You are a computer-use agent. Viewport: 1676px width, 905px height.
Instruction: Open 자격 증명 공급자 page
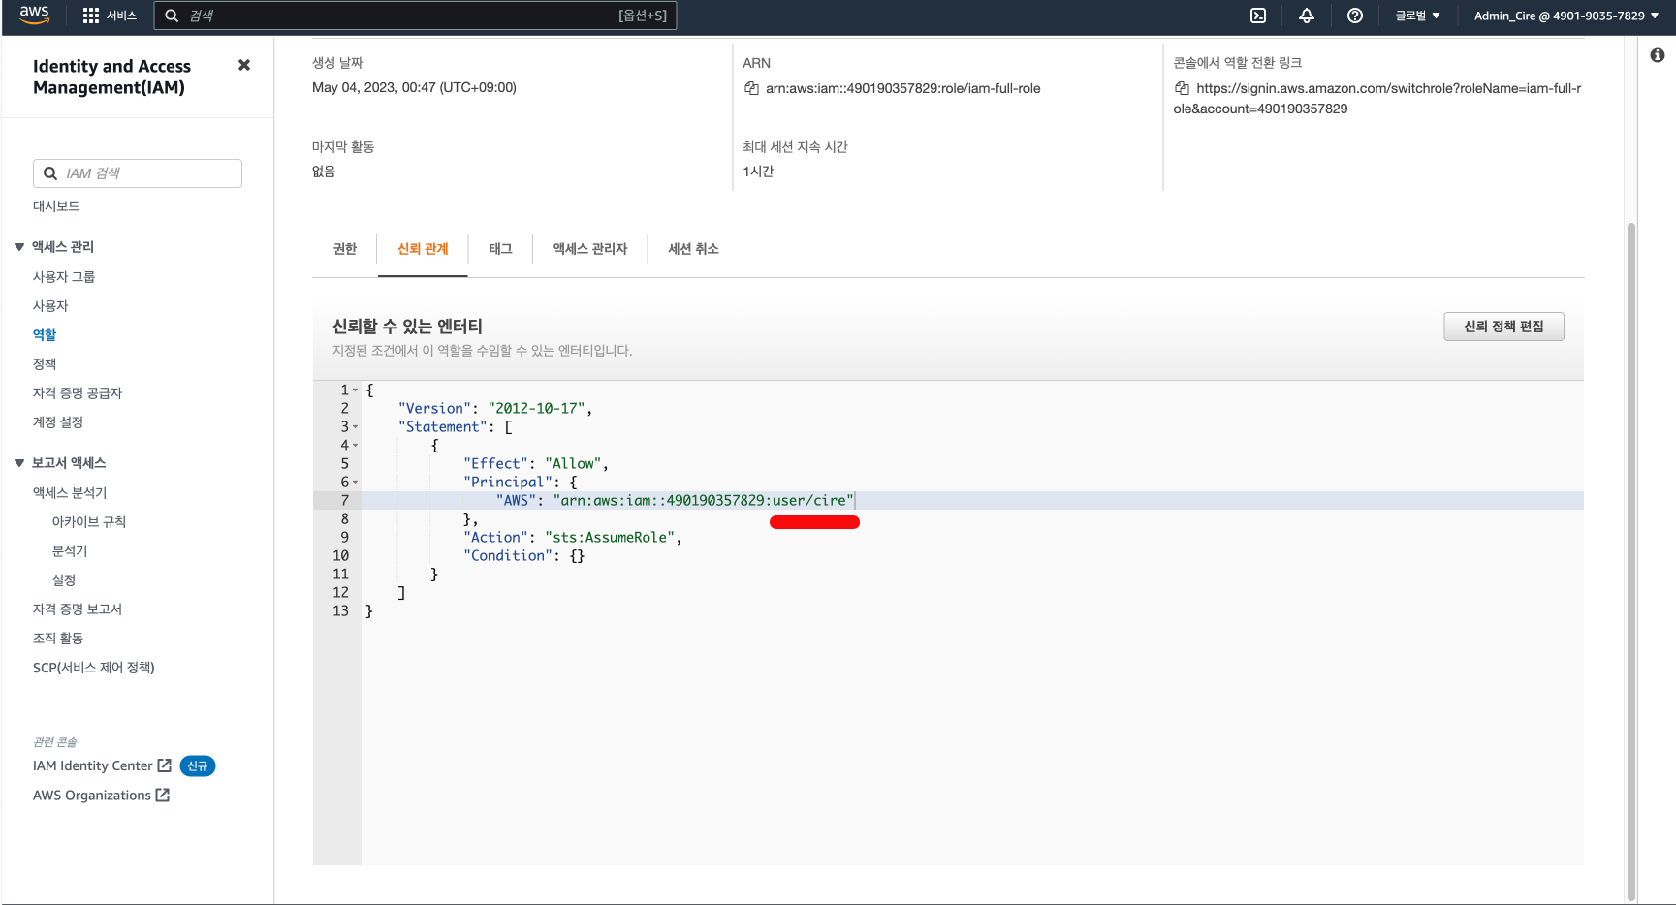78,393
